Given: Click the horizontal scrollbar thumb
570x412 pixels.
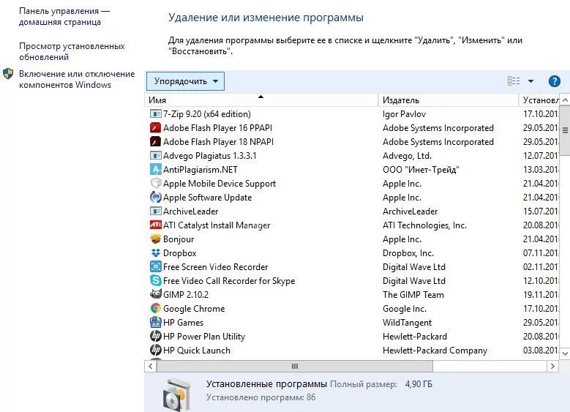Looking at the screenshot, I should [295, 366].
